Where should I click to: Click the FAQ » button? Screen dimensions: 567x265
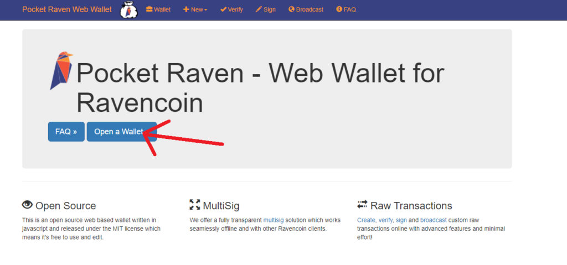(66, 132)
